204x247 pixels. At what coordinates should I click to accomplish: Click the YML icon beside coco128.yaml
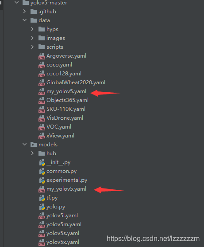tap(42, 74)
